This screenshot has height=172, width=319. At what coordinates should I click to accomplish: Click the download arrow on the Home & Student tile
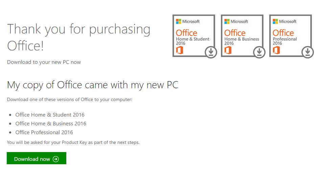211,52
